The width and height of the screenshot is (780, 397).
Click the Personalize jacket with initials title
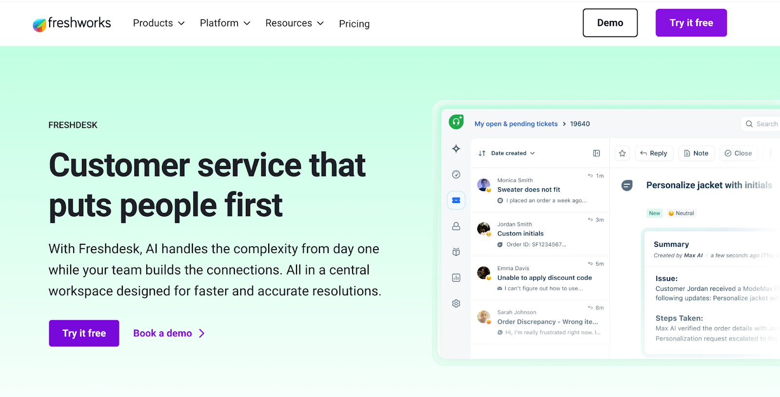coord(709,185)
